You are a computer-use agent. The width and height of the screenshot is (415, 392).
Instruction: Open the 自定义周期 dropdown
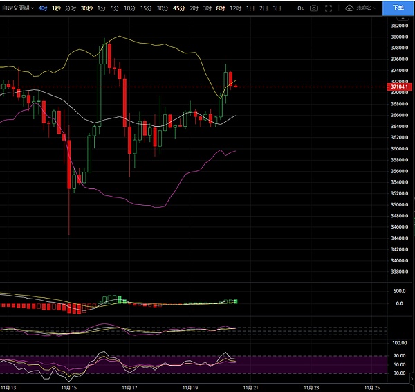tap(17, 8)
